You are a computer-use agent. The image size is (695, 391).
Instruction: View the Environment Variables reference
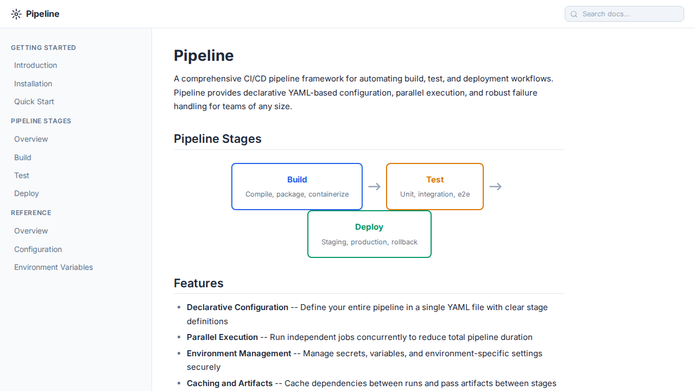53,267
